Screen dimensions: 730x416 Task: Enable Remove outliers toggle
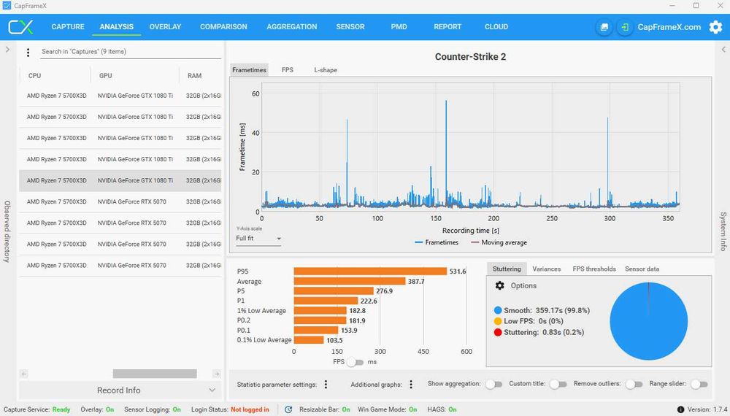(x=634, y=384)
